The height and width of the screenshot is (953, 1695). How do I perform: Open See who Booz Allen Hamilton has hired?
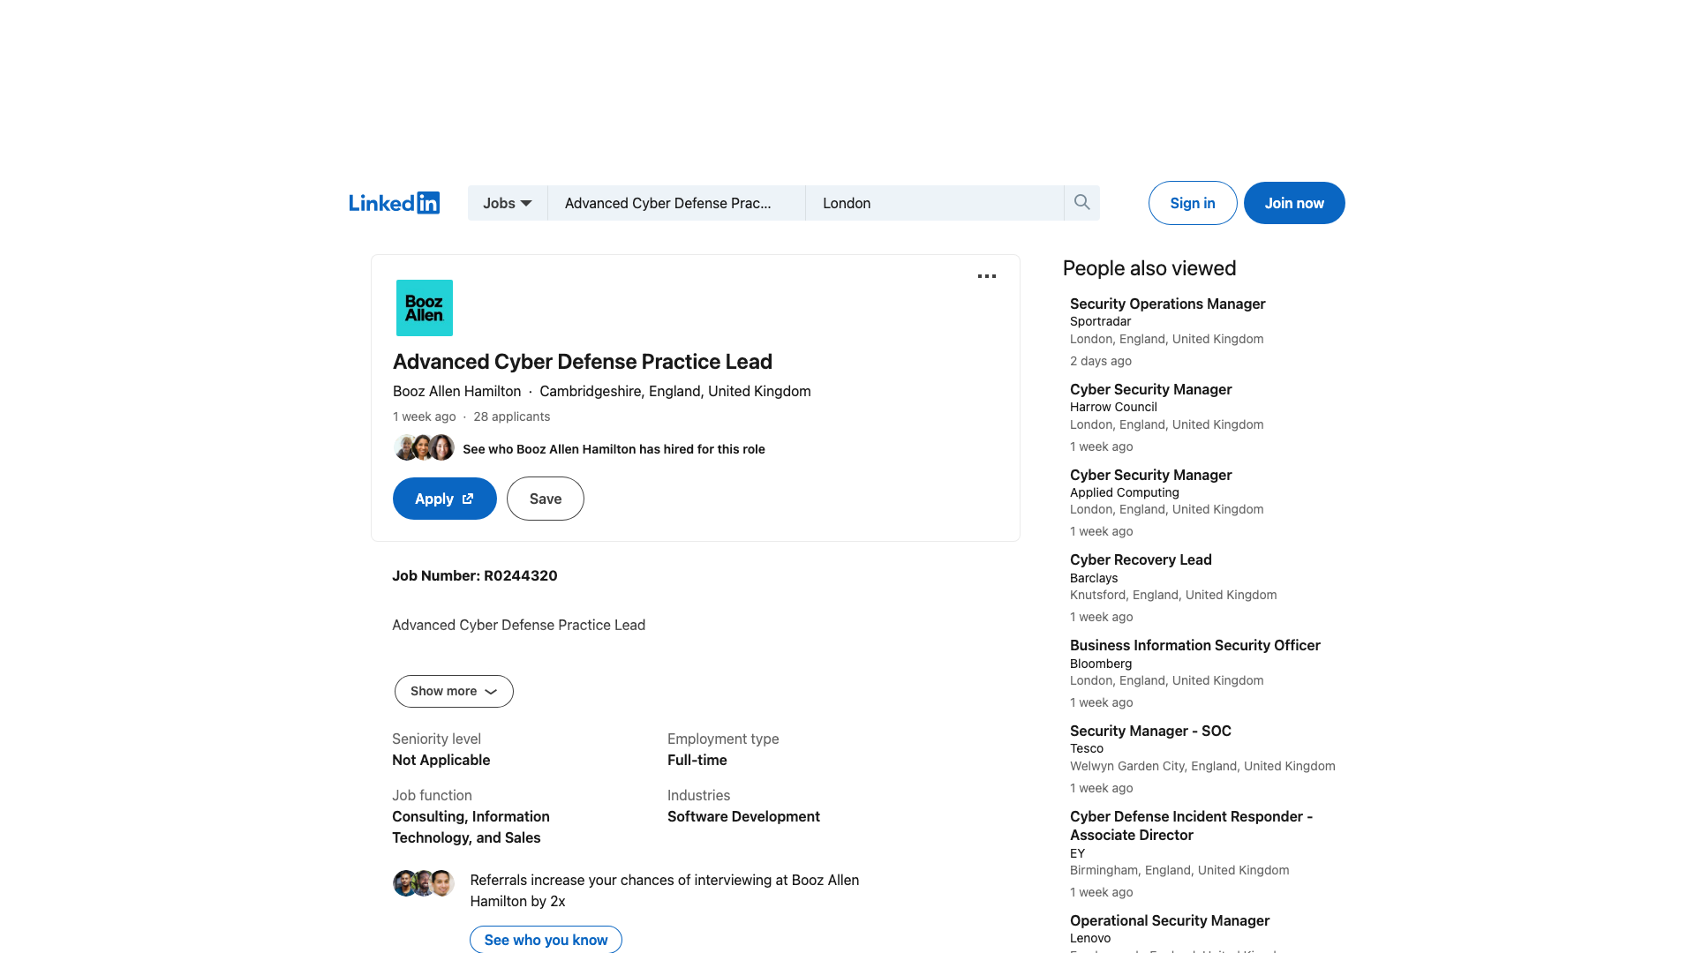point(614,449)
